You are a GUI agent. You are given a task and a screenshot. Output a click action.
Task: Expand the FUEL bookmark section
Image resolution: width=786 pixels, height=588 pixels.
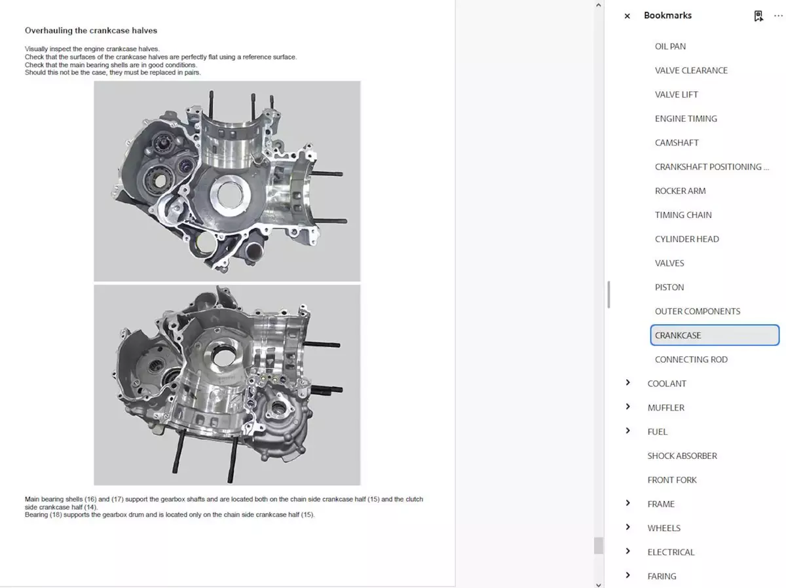(627, 431)
